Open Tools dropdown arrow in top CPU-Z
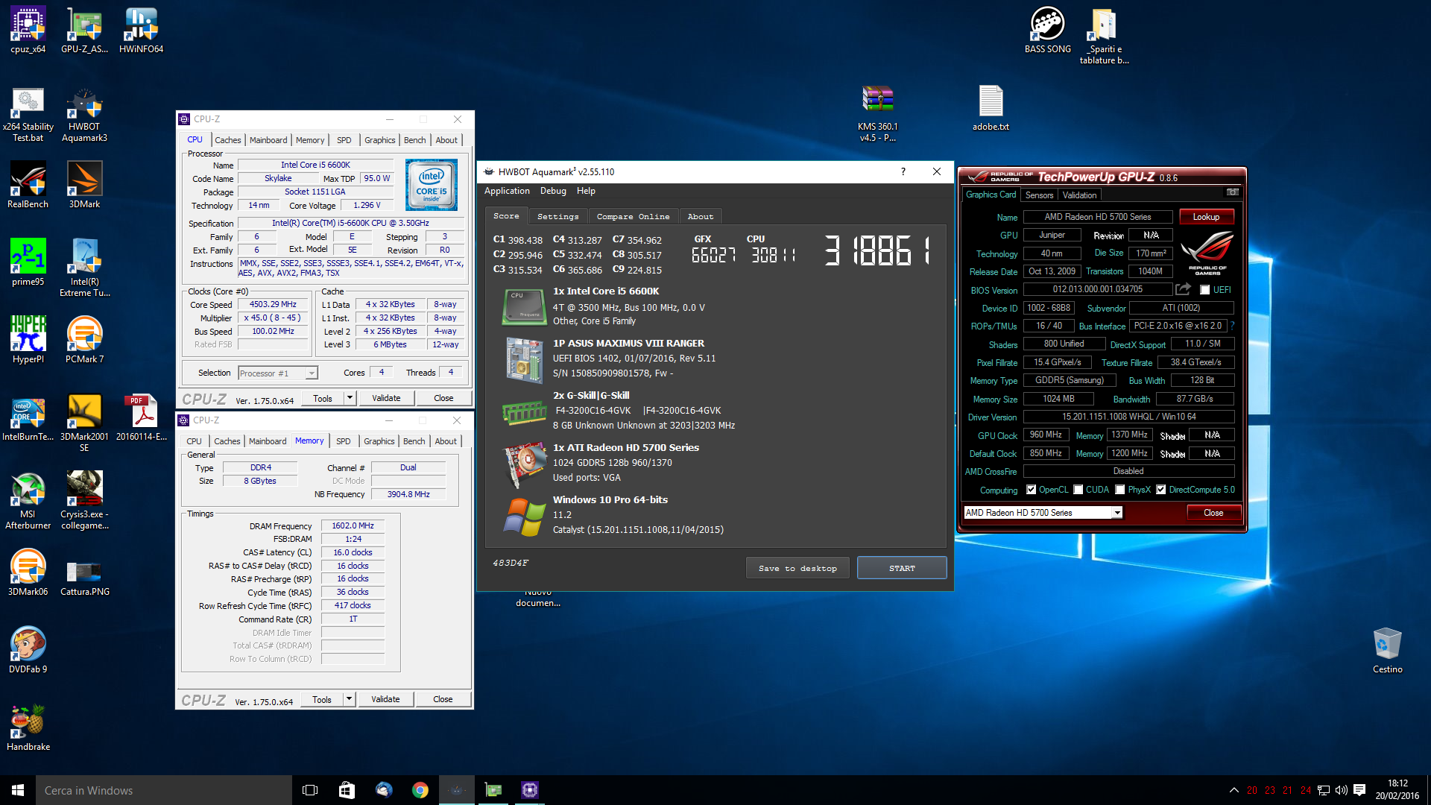Viewport: 1431px width, 805px height. pos(350,398)
